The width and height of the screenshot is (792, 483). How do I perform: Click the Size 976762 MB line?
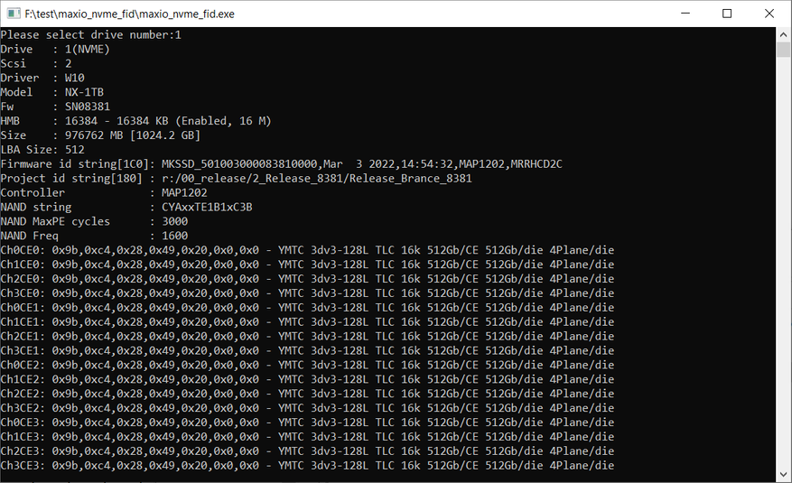click(x=100, y=135)
